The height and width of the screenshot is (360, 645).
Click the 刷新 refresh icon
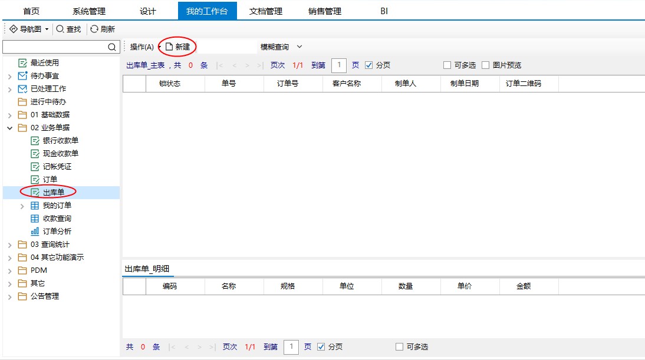tap(94, 29)
